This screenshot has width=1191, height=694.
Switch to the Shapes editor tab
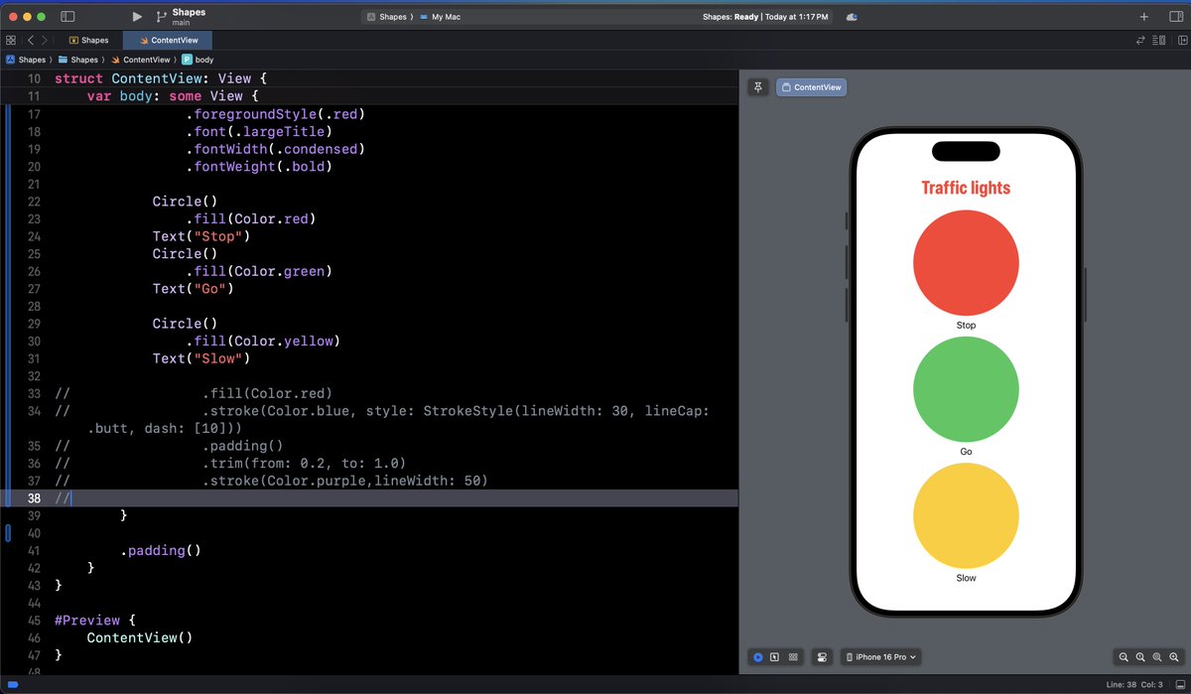pos(89,41)
